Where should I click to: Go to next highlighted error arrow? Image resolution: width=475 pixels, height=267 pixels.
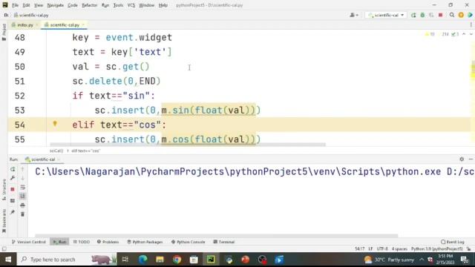[471, 34]
